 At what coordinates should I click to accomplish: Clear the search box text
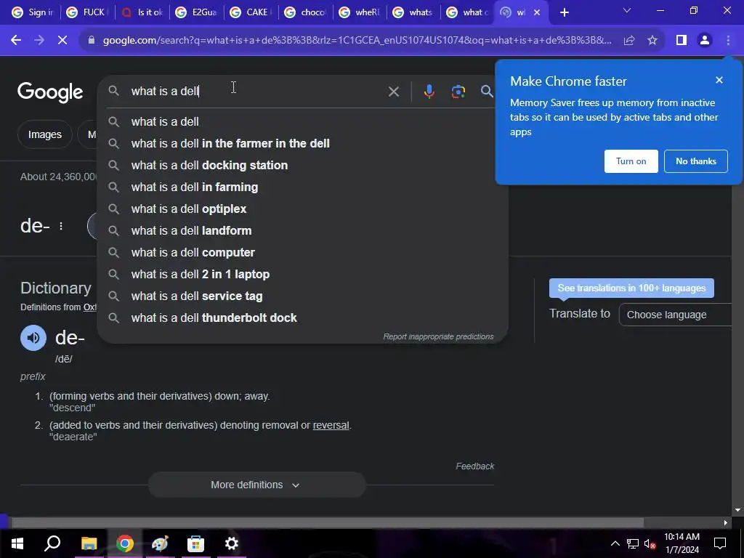click(x=393, y=91)
